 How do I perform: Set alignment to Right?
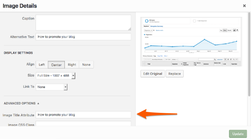(72, 64)
